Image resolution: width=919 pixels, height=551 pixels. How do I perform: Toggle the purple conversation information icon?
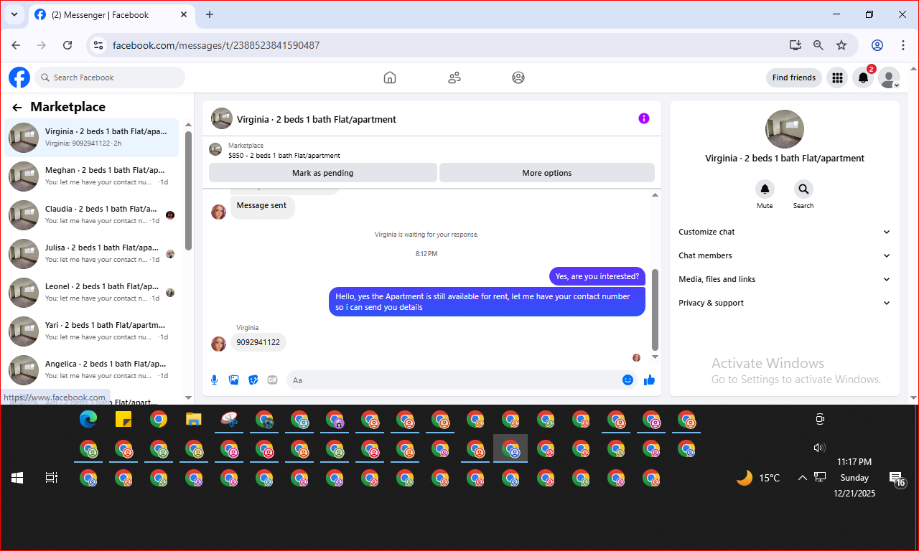(x=644, y=118)
